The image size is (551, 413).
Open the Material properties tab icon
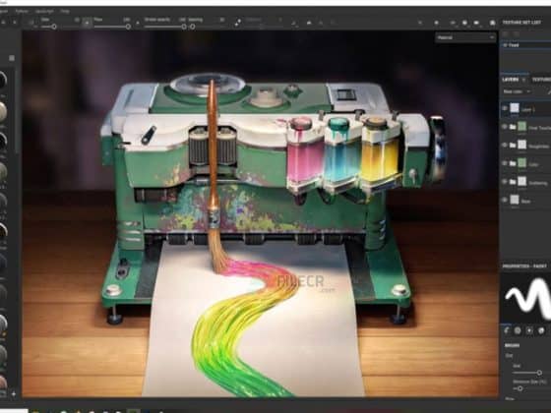point(541,330)
